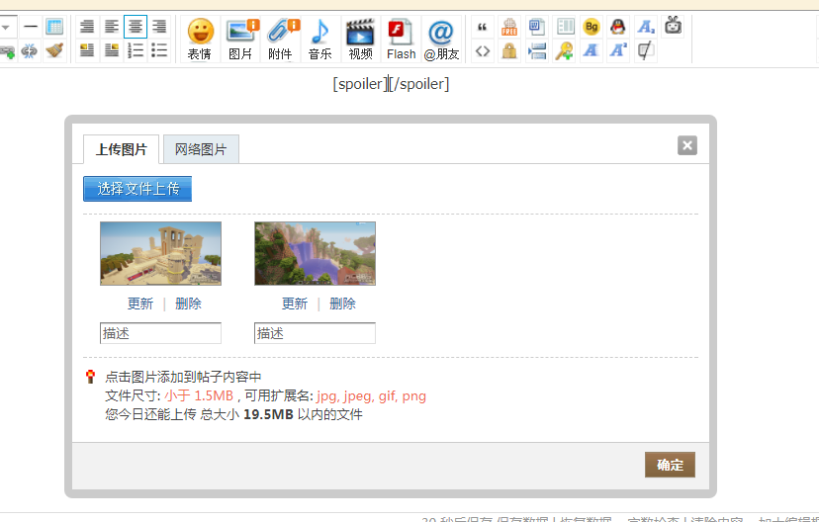Click 选择文件上传 button
Image resolution: width=819 pixels, height=522 pixels.
click(137, 189)
